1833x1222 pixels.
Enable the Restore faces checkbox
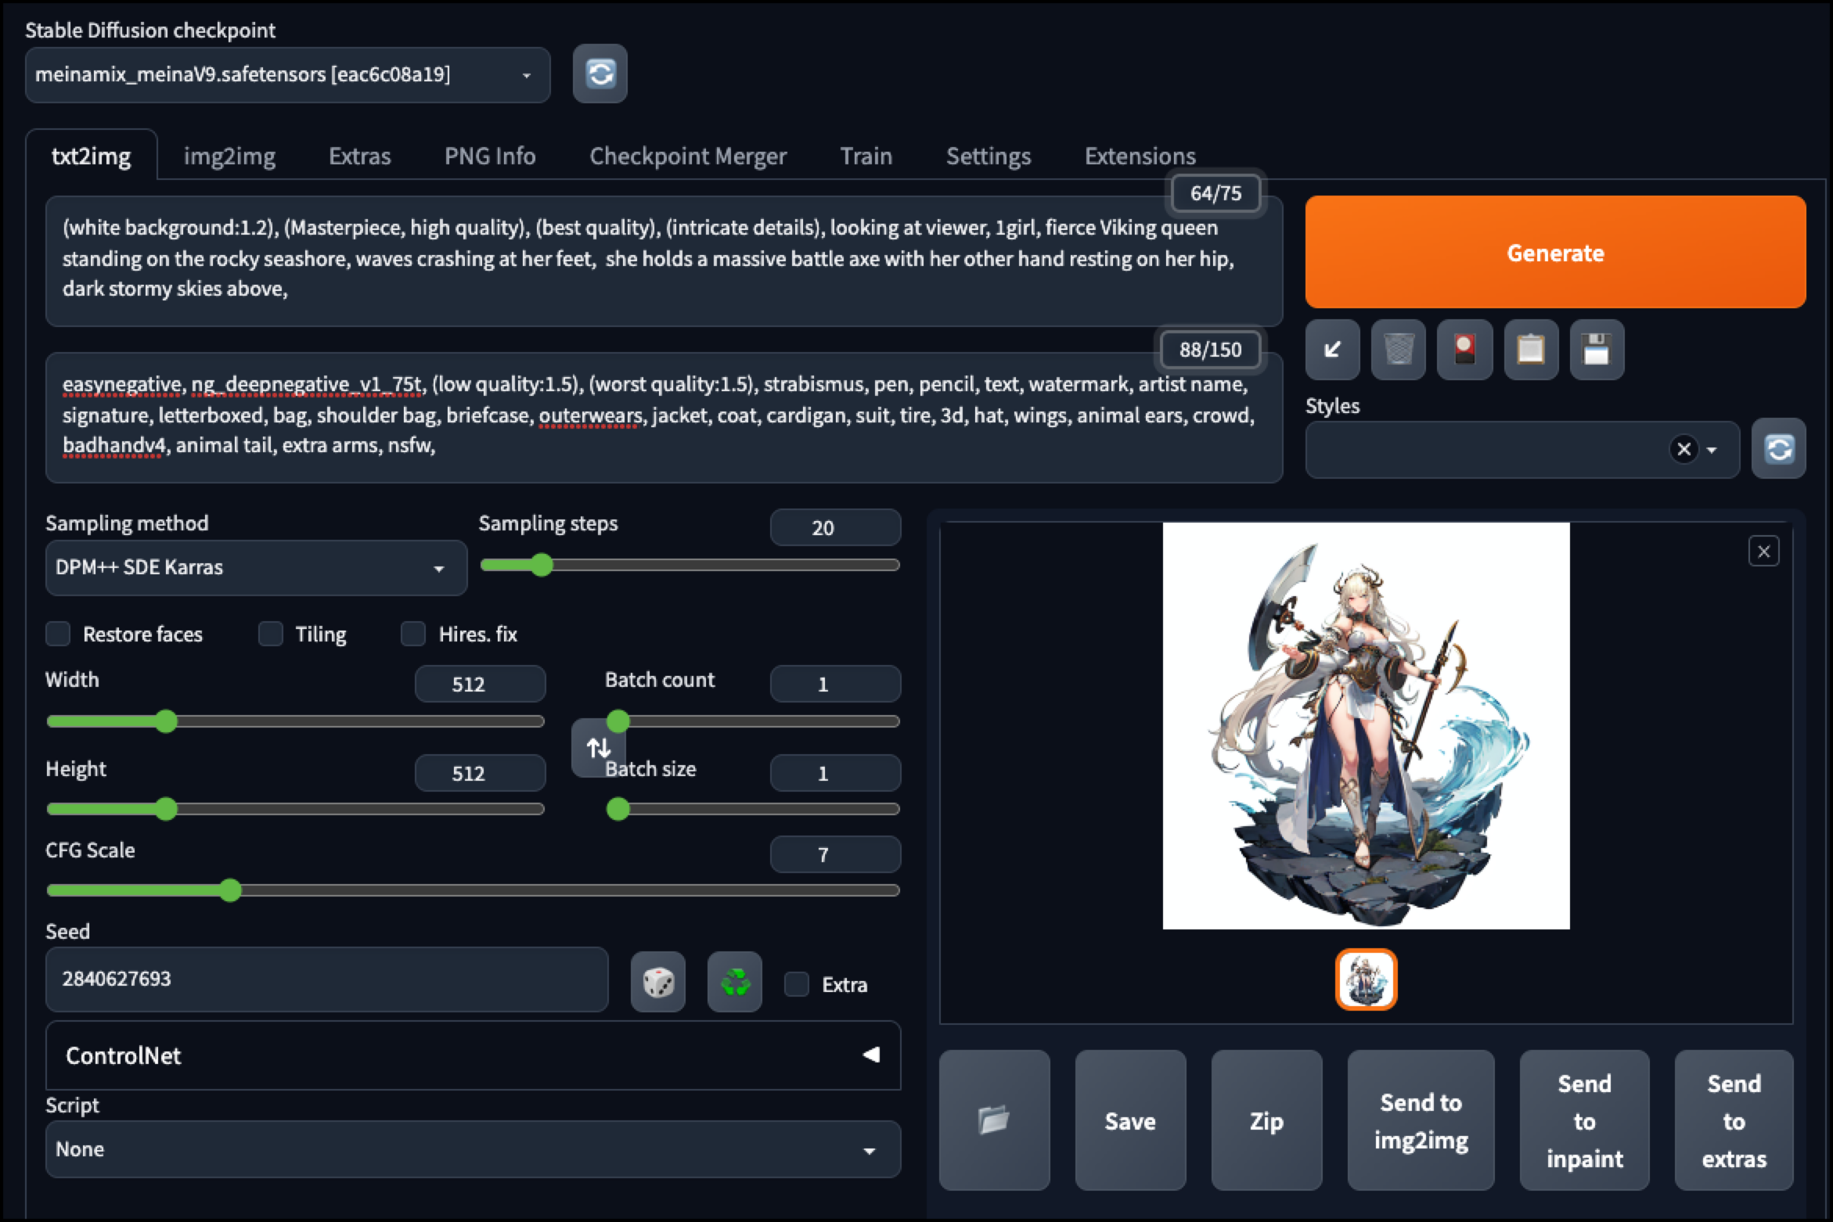tap(59, 634)
